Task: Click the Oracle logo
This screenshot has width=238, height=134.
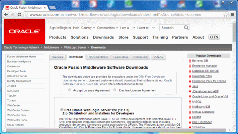Action: click(x=25, y=32)
